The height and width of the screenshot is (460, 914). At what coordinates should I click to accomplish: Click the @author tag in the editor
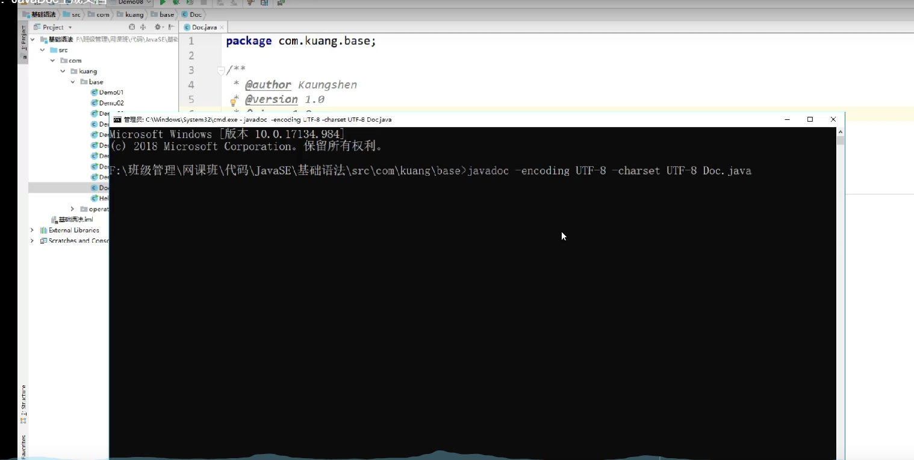pyautogui.click(x=268, y=85)
